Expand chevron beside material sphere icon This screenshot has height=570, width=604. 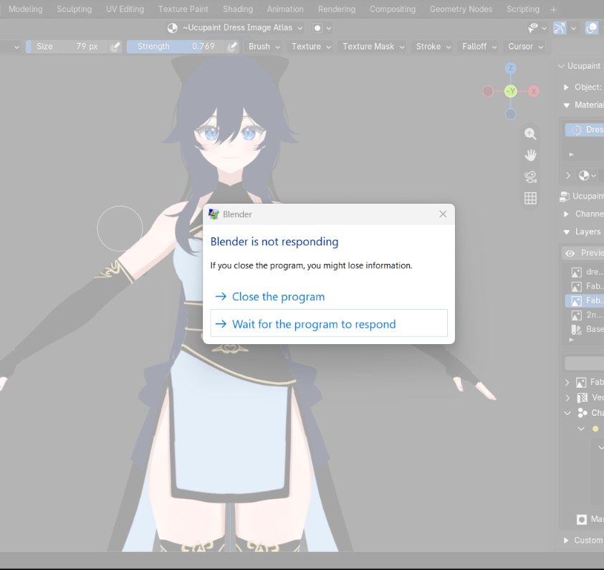coord(568,176)
